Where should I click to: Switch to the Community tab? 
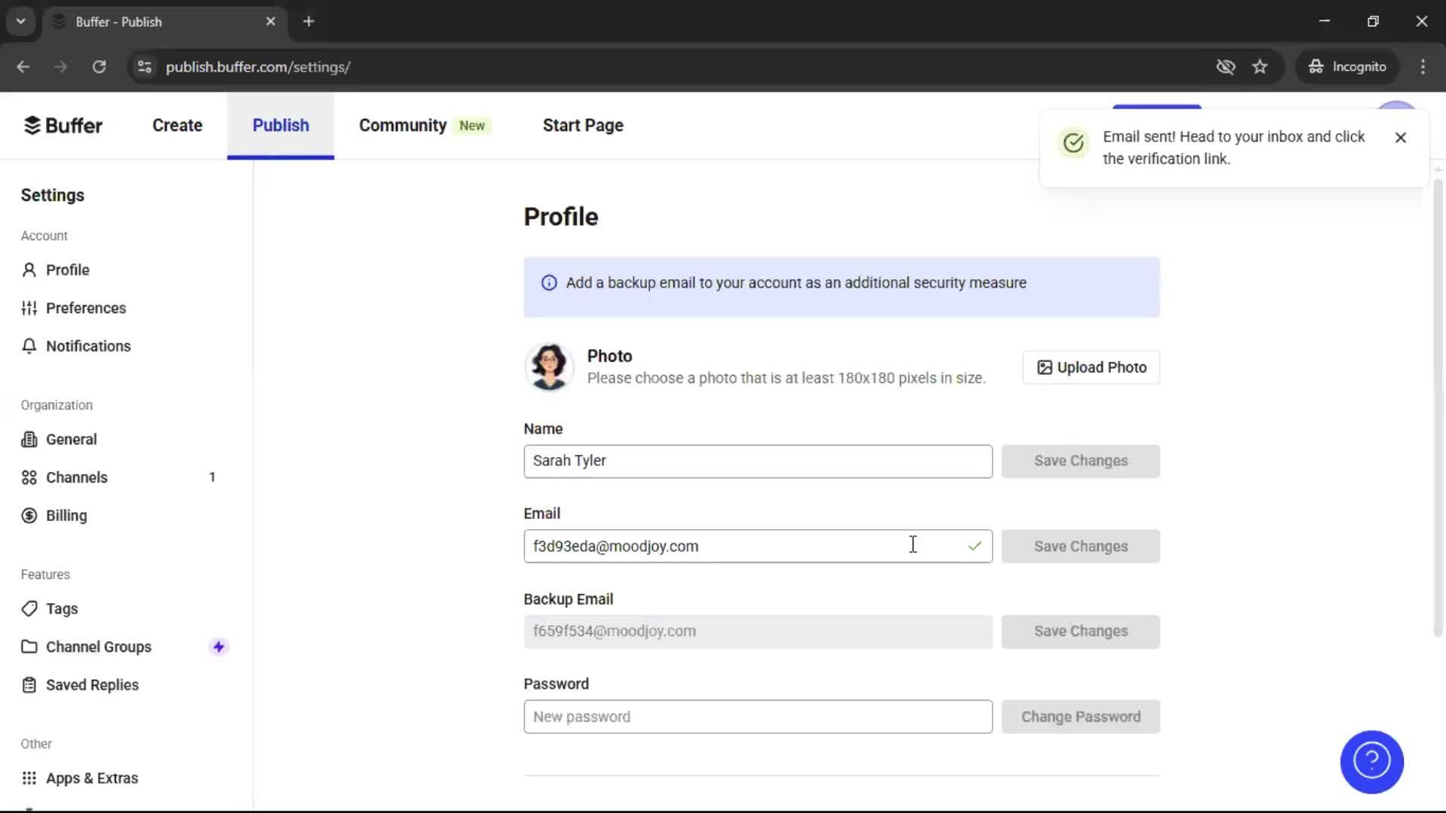point(402,125)
